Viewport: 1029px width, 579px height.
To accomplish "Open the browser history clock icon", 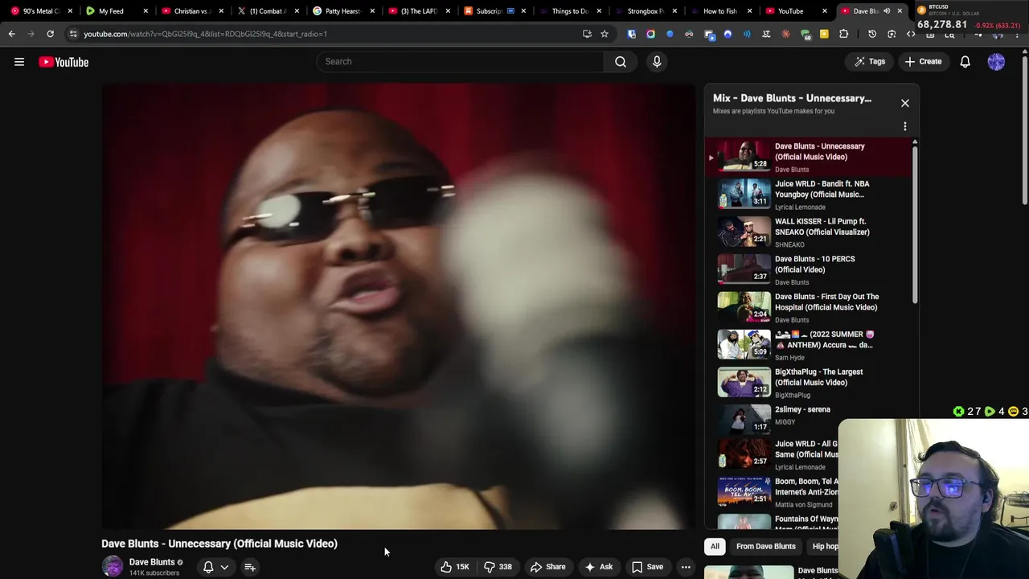I will 872,34.
